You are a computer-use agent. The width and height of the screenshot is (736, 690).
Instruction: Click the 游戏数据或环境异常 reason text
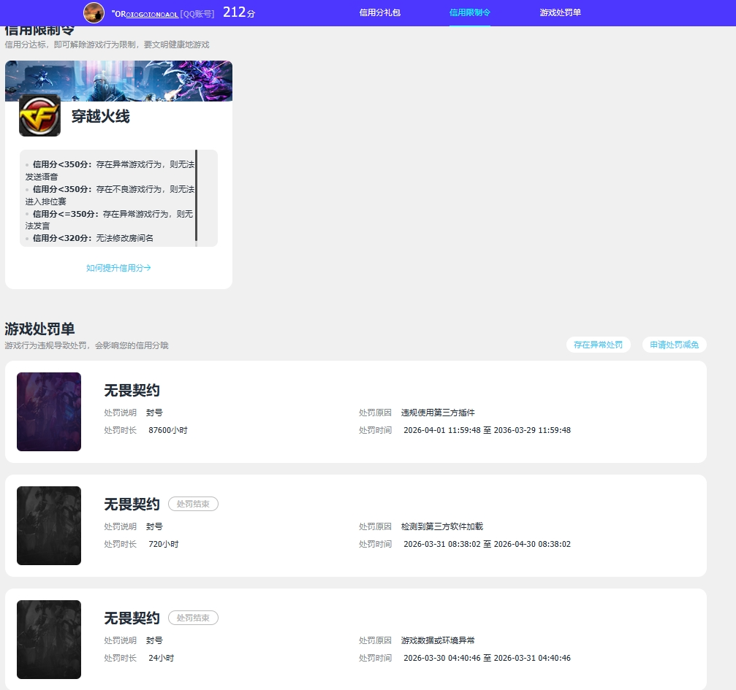click(x=438, y=641)
